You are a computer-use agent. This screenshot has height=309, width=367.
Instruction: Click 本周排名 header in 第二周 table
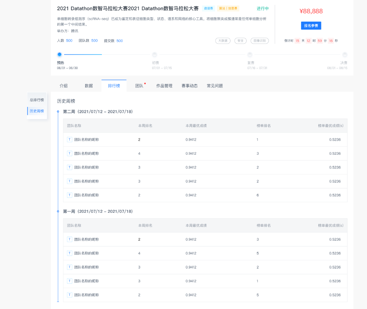pyautogui.click(x=145, y=126)
